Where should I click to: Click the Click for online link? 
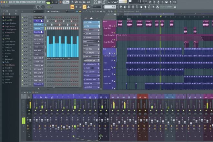(167, 7)
